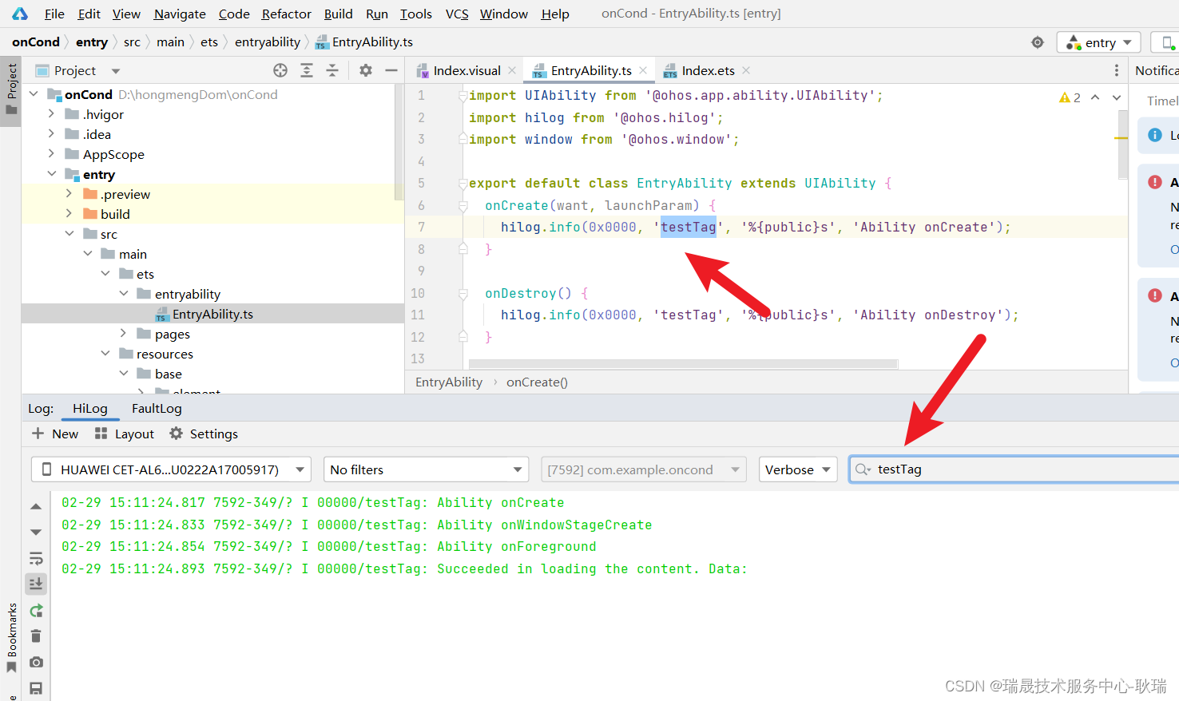The width and height of the screenshot is (1179, 701).
Task: Clear log with trash icon
Action: point(36,636)
